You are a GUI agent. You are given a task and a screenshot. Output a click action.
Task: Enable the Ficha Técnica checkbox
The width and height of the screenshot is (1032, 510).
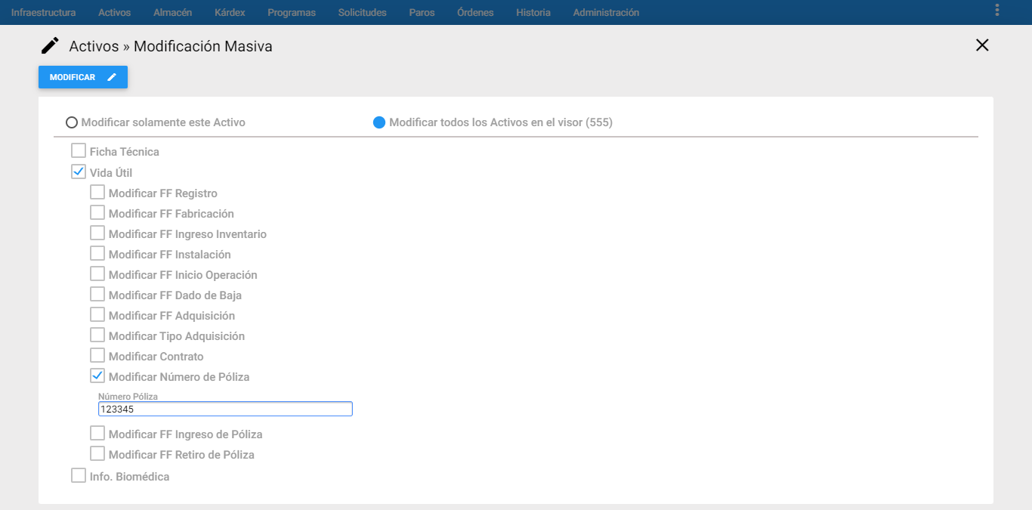[79, 151]
